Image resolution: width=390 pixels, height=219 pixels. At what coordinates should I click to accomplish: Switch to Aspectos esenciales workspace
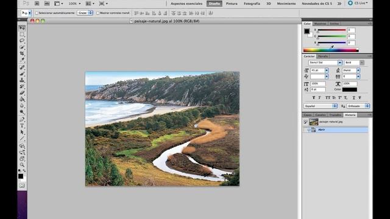(186, 4)
